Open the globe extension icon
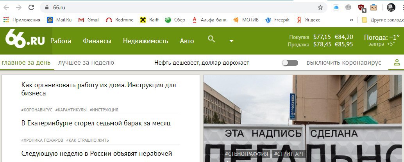Image resolution: width=404 pixels, height=162 pixels. 349,7
